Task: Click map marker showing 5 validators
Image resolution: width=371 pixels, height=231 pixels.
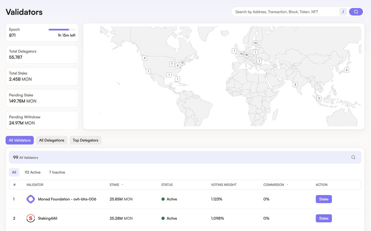Action: (347, 70)
